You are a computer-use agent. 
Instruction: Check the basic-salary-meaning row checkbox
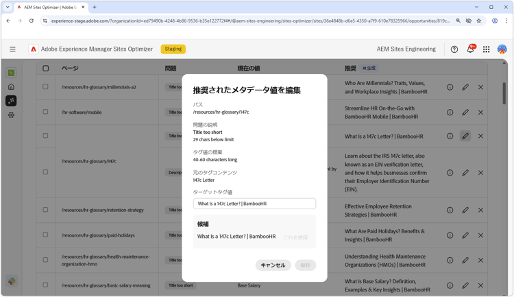point(45,285)
